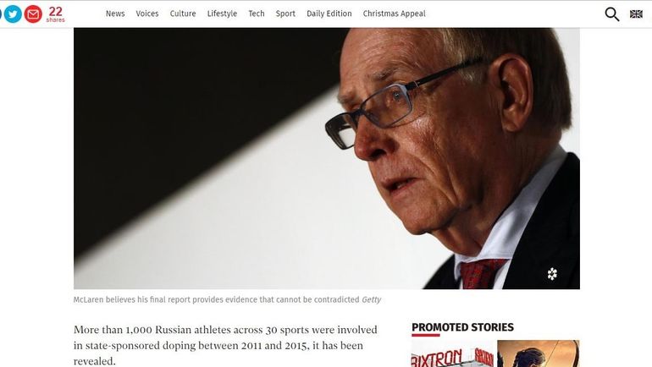652x367 pixels.
Task: Open the search magnifier icon
Action: click(x=611, y=14)
